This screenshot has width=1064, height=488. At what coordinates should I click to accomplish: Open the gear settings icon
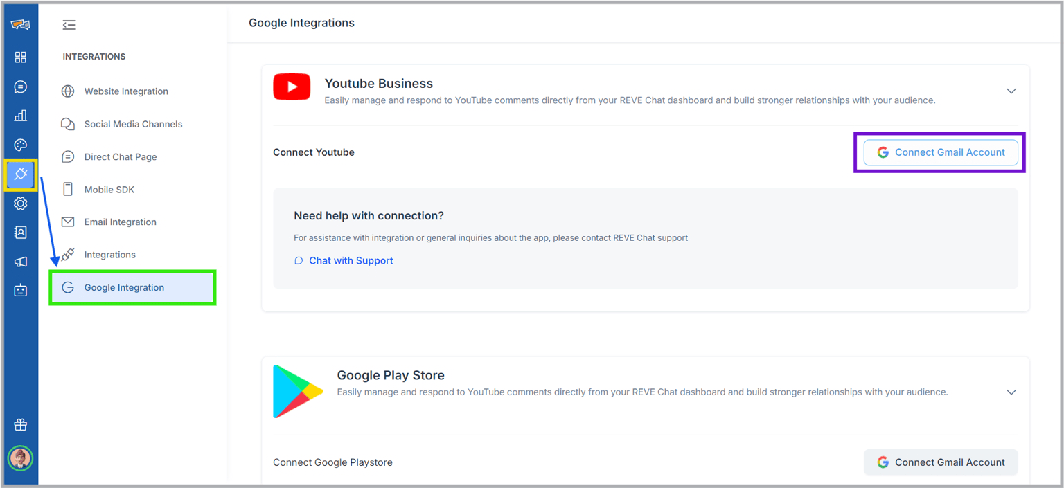[x=20, y=204]
